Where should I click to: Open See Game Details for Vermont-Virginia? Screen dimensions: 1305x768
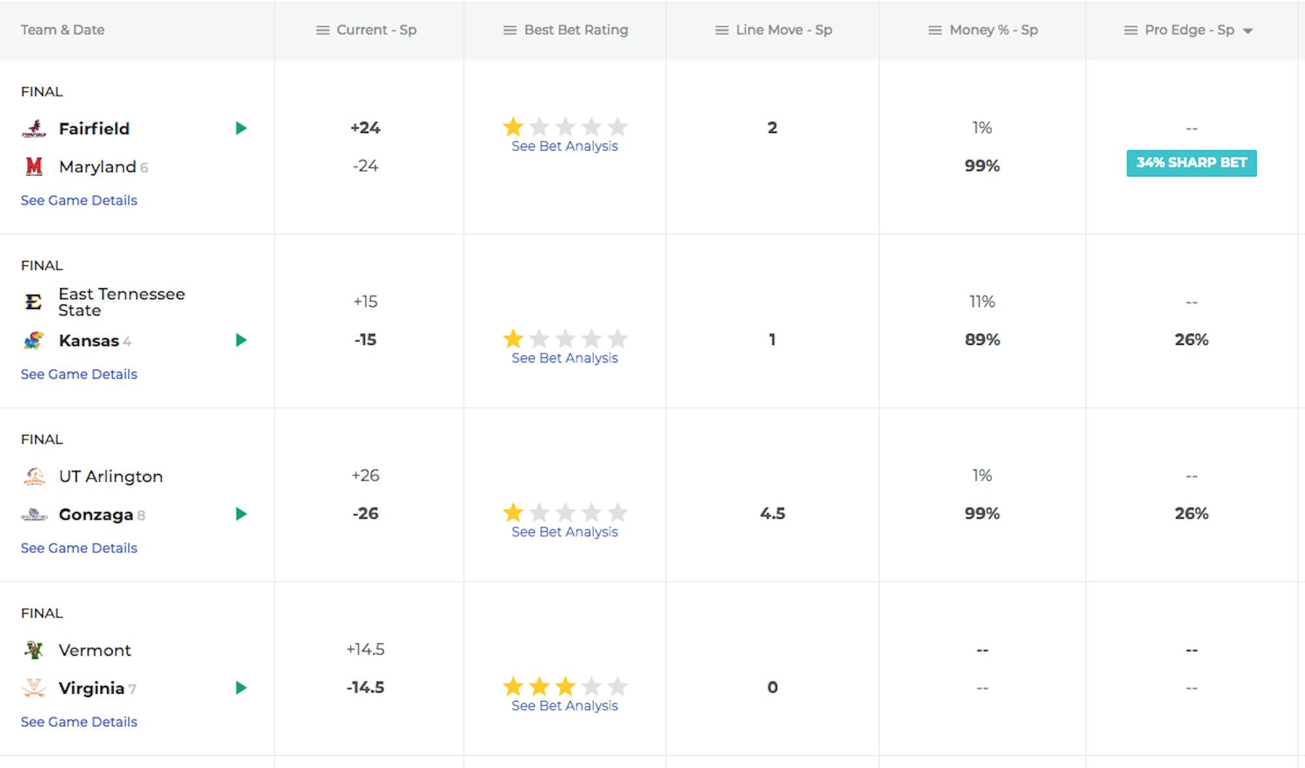pyautogui.click(x=79, y=722)
